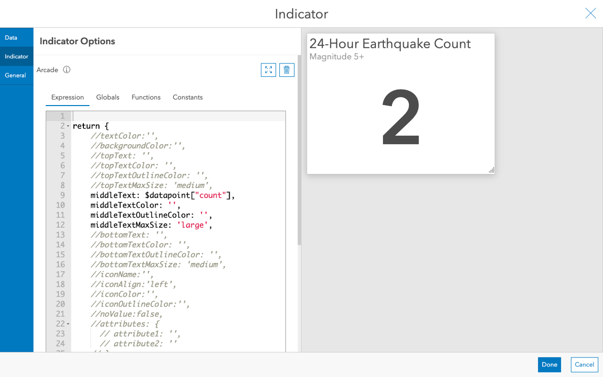This screenshot has width=603, height=377.
Task: Click the Cancel button
Action: coord(584,364)
